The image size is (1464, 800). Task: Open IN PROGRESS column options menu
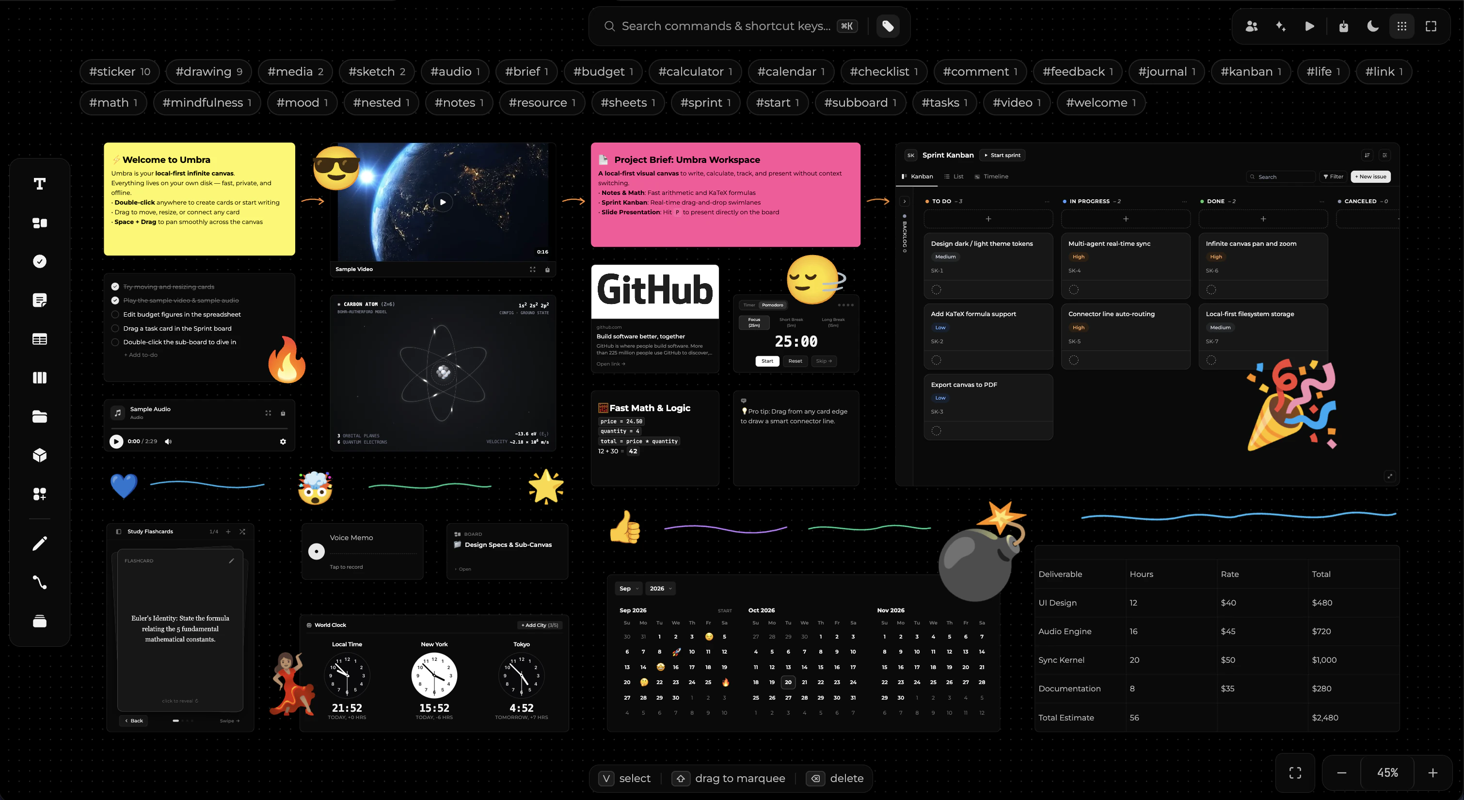point(1184,201)
